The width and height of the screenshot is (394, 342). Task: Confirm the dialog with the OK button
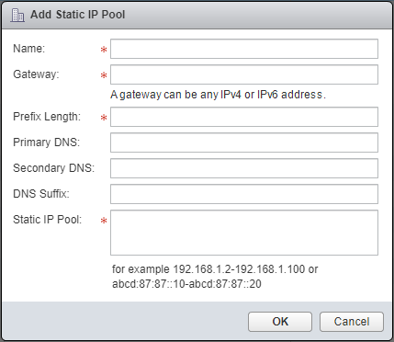(280, 322)
